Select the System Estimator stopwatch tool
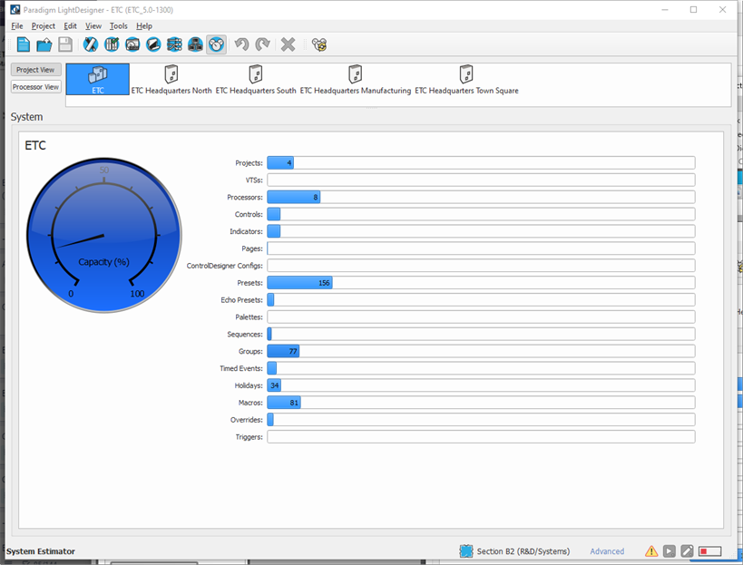The image size is (743, 565). click(x=215, y=44)
